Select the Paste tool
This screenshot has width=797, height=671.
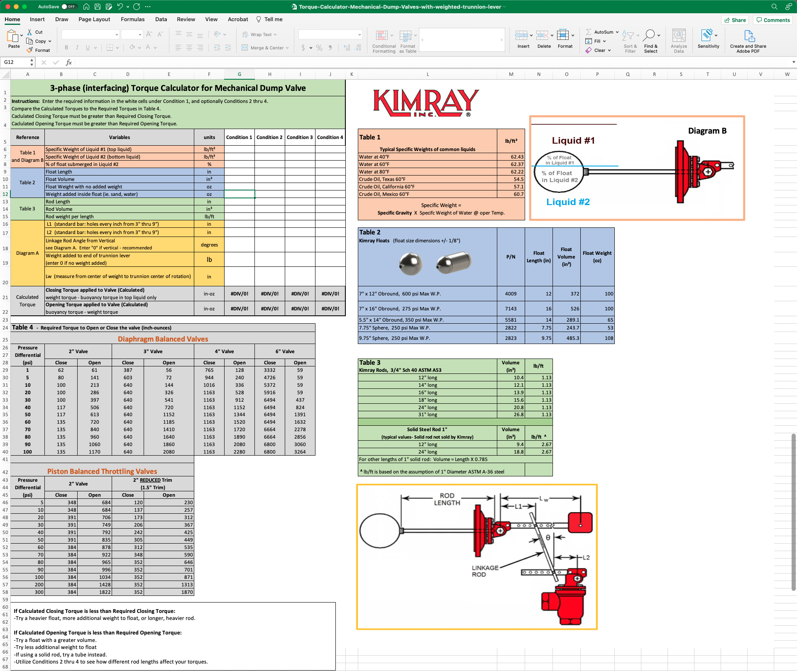(14, 39)
